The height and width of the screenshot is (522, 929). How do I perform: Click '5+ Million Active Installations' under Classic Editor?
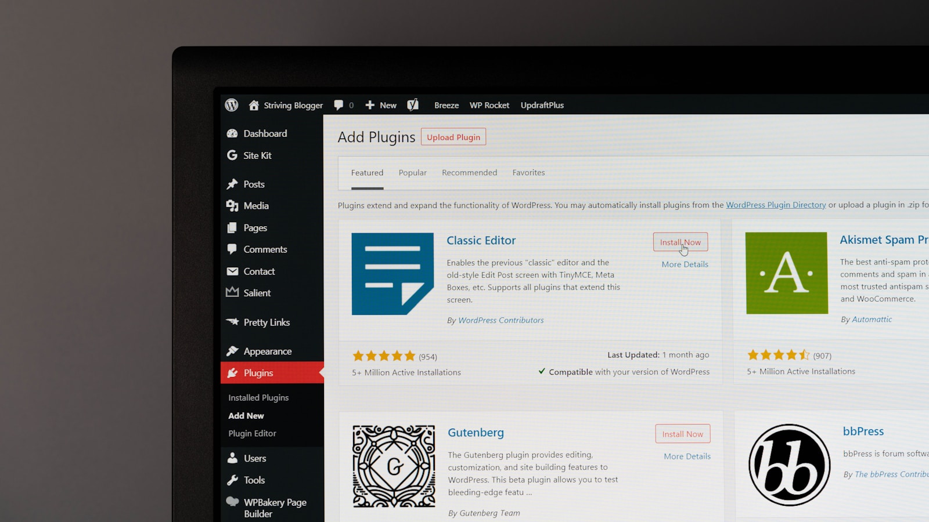(406, 372)
